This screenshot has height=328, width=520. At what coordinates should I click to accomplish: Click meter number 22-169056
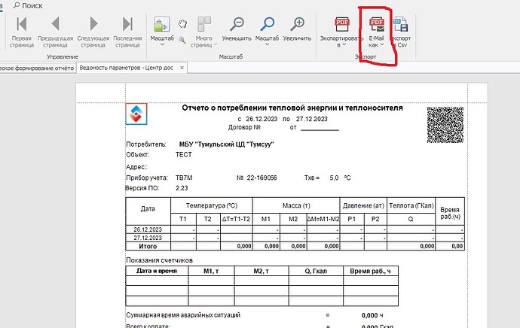[262, 178]
